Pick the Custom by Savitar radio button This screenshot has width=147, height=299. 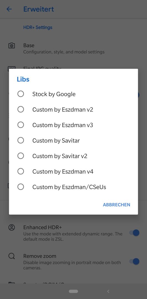point(20,140)
